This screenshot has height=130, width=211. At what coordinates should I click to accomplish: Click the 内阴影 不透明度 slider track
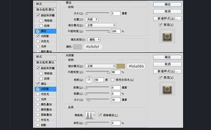[x=98, y=72]
